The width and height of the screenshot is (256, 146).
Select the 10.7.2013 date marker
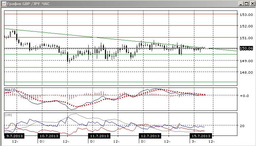(x=49, y=136)
